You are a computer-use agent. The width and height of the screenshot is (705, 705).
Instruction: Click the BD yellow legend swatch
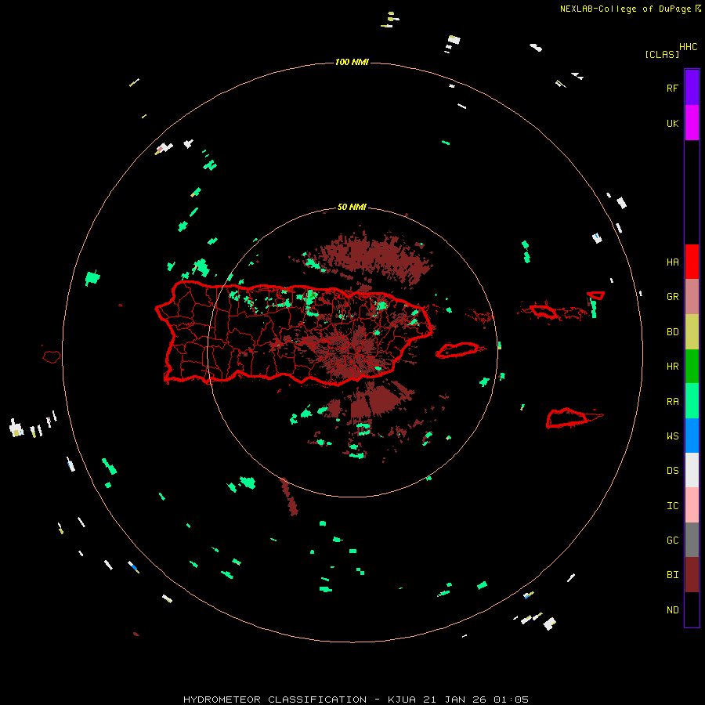[x=692, y=331]
